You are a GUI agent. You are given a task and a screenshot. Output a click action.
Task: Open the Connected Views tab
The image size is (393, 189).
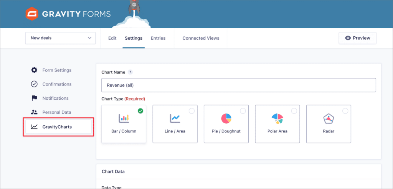201,38
